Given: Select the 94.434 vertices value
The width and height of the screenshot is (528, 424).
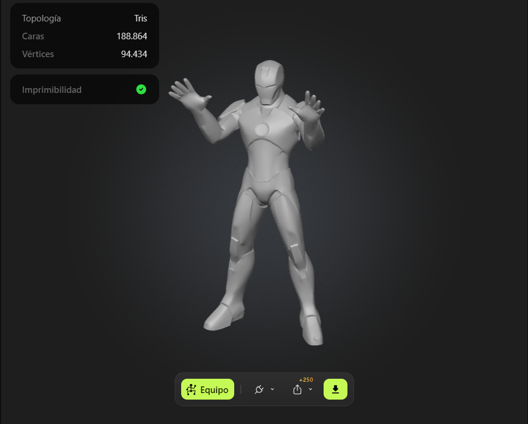Looking at the screenshot, I should pyautogui.click(x=134, y=54).
